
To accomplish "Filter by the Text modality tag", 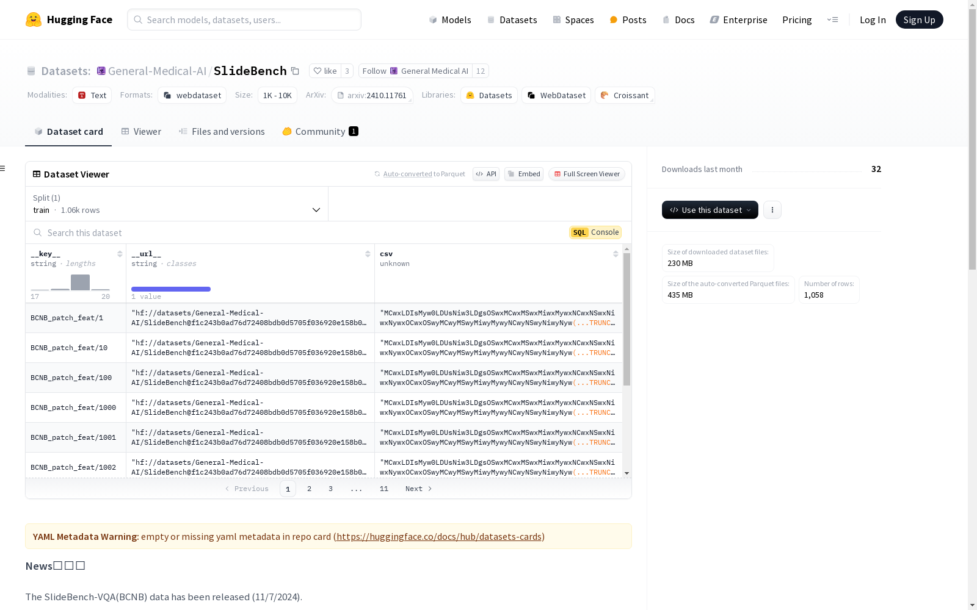I will (x=92, y=95).
